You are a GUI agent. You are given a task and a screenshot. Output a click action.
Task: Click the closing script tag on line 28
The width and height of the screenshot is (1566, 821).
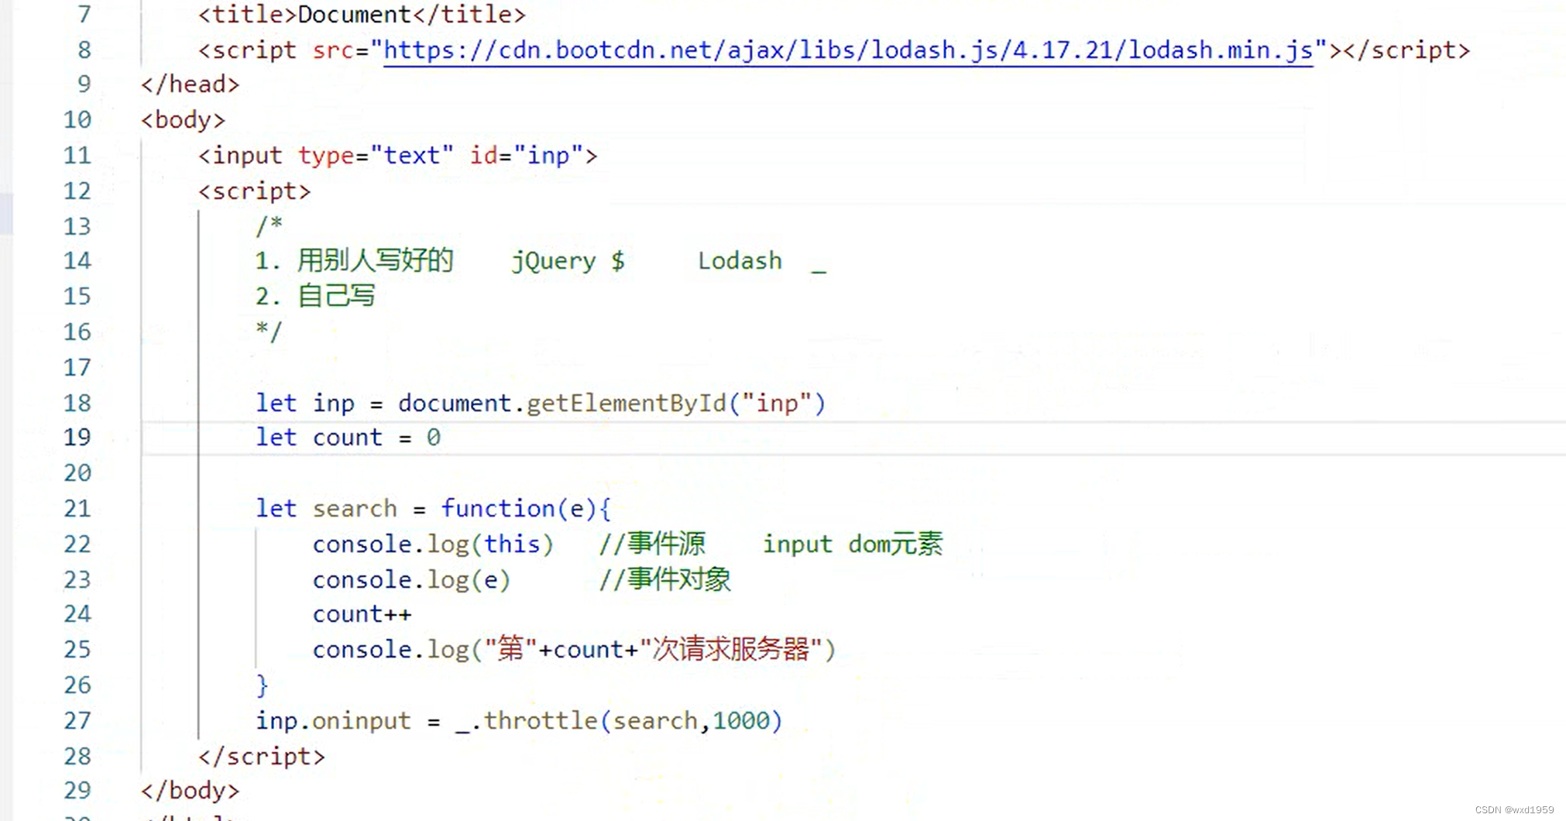pos(262,757)
